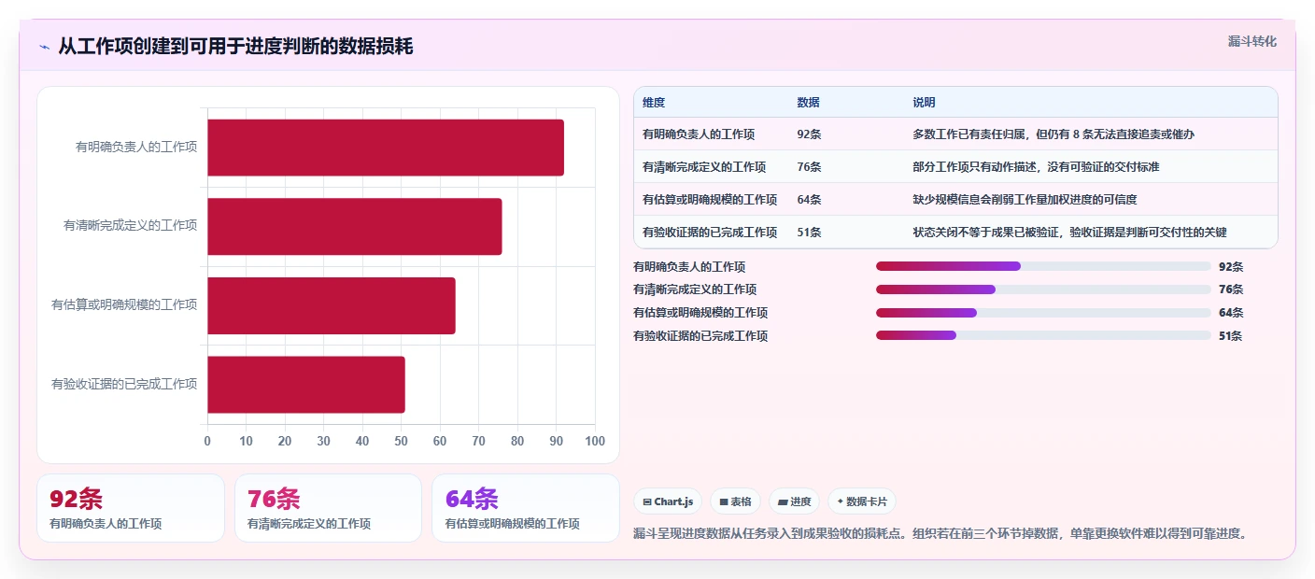
Task: Click the lightning icon beside the title
Action: point(44,47)
